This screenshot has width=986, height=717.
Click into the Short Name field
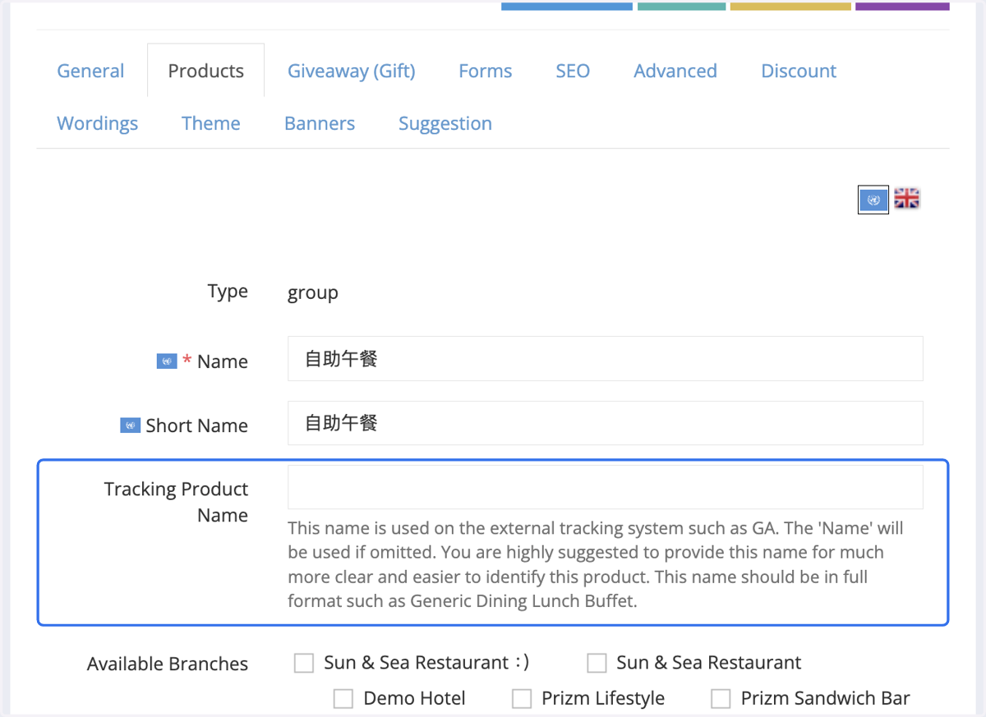[606, 423]
